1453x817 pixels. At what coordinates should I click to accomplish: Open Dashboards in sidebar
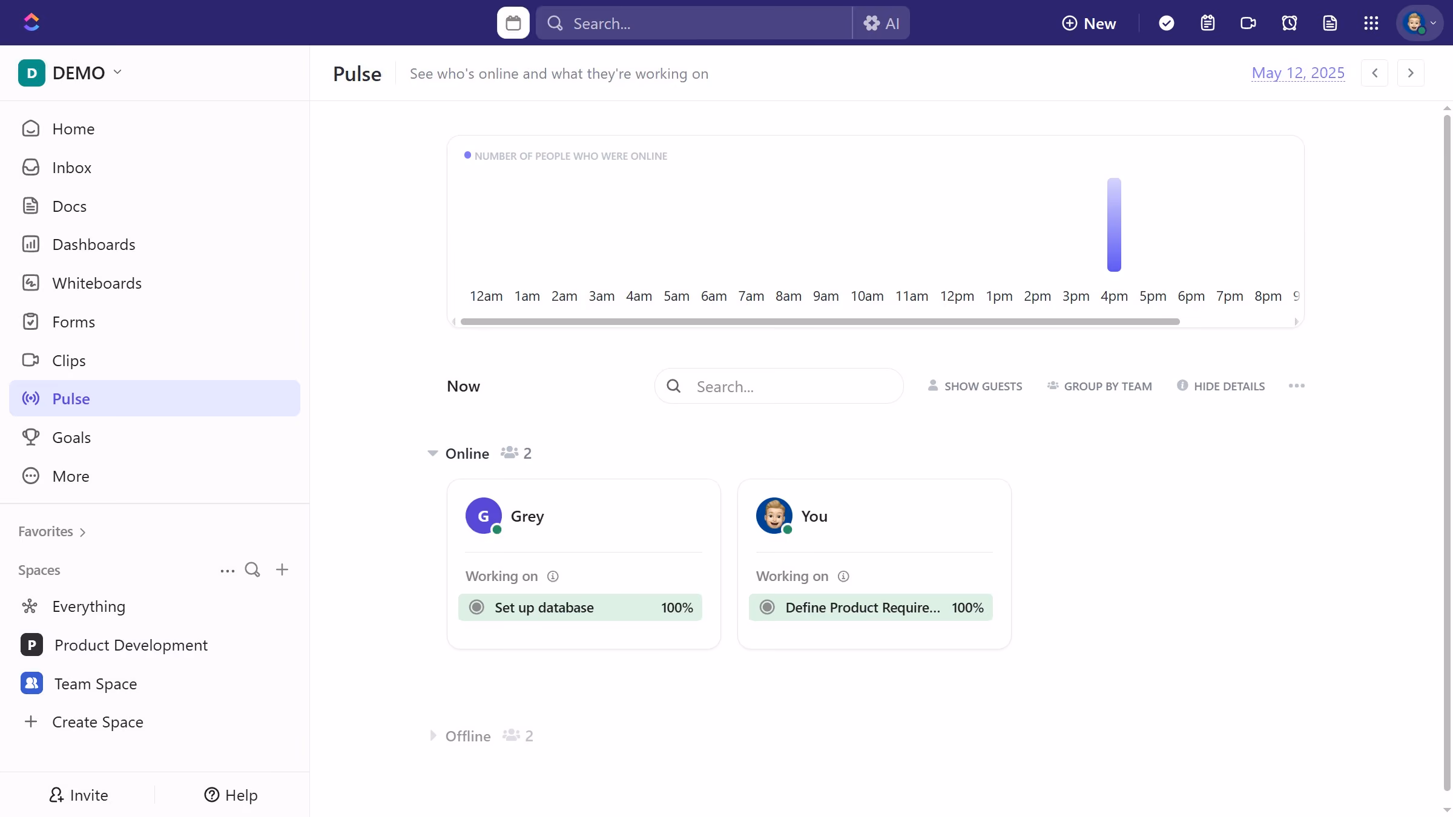pos(154,244)
